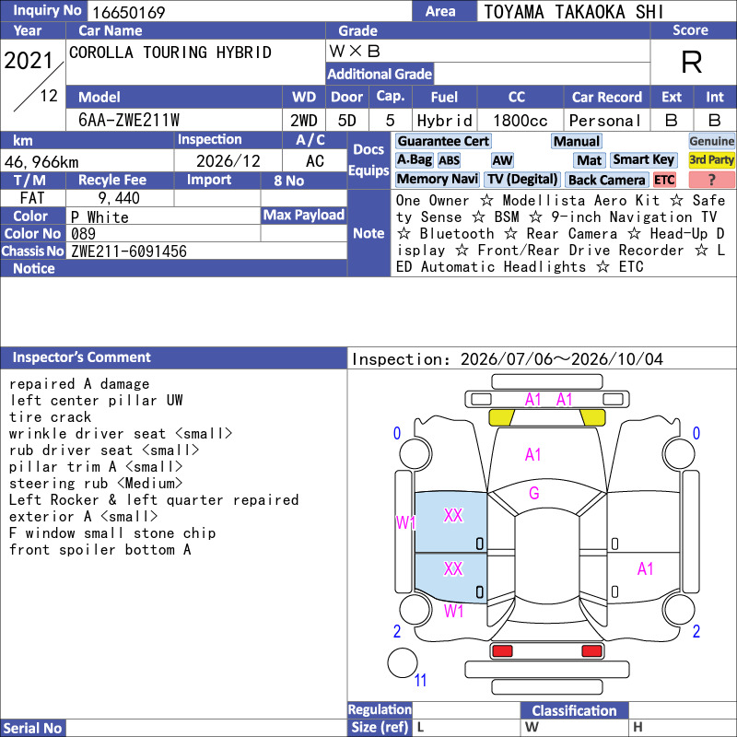The width and height of the screenshot is (737, 737).
Task: Click the Manual docs badge
Action: [x=577, y=141]
